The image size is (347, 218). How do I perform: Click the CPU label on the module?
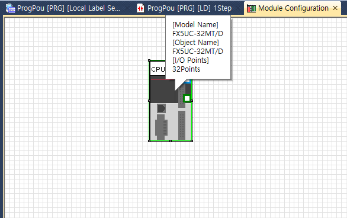(158, 69)
